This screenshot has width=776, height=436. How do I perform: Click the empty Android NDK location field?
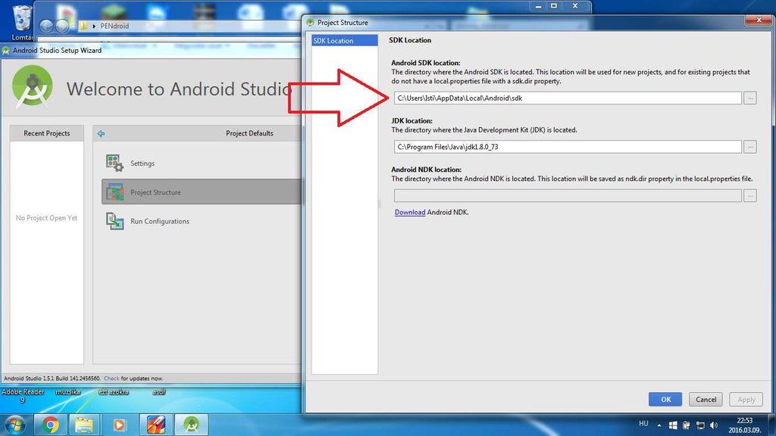tap(568, 196)
